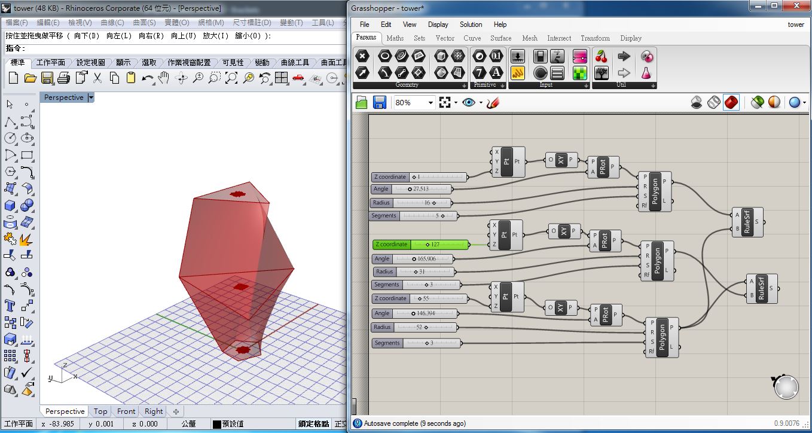Enable wireframe preview mode

coord(713,102)
